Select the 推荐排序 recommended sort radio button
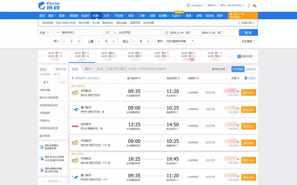The height and width of the screenshot is (185, 297). 73,78
